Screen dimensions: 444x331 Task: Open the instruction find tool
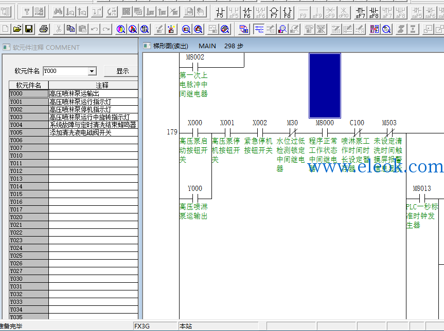pyautogui.click(x=133, y=29)
